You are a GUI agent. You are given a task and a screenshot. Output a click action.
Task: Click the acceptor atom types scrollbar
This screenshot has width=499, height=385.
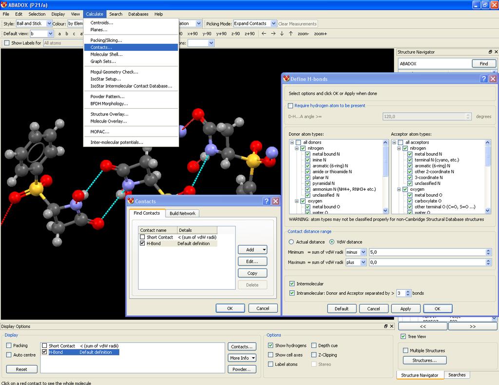click(487, 177)
